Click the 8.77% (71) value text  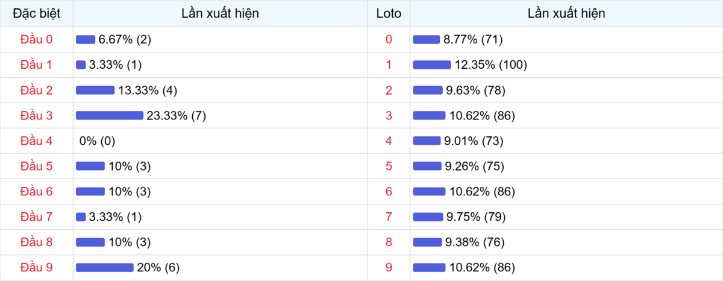pyautogui.click(x=473, y=39)
